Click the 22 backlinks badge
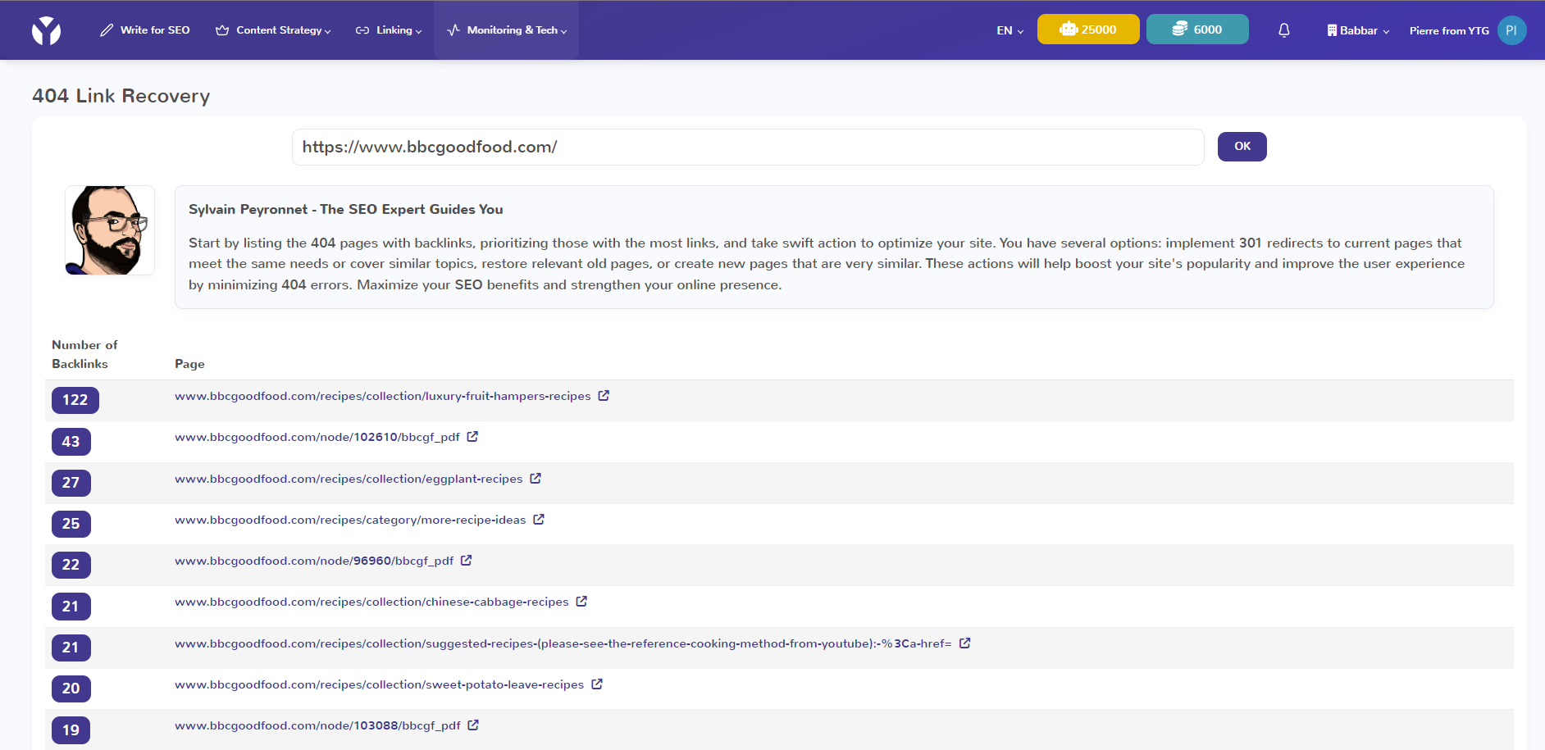The height and width of the screenshot is (750, 1545). [71, 565]
